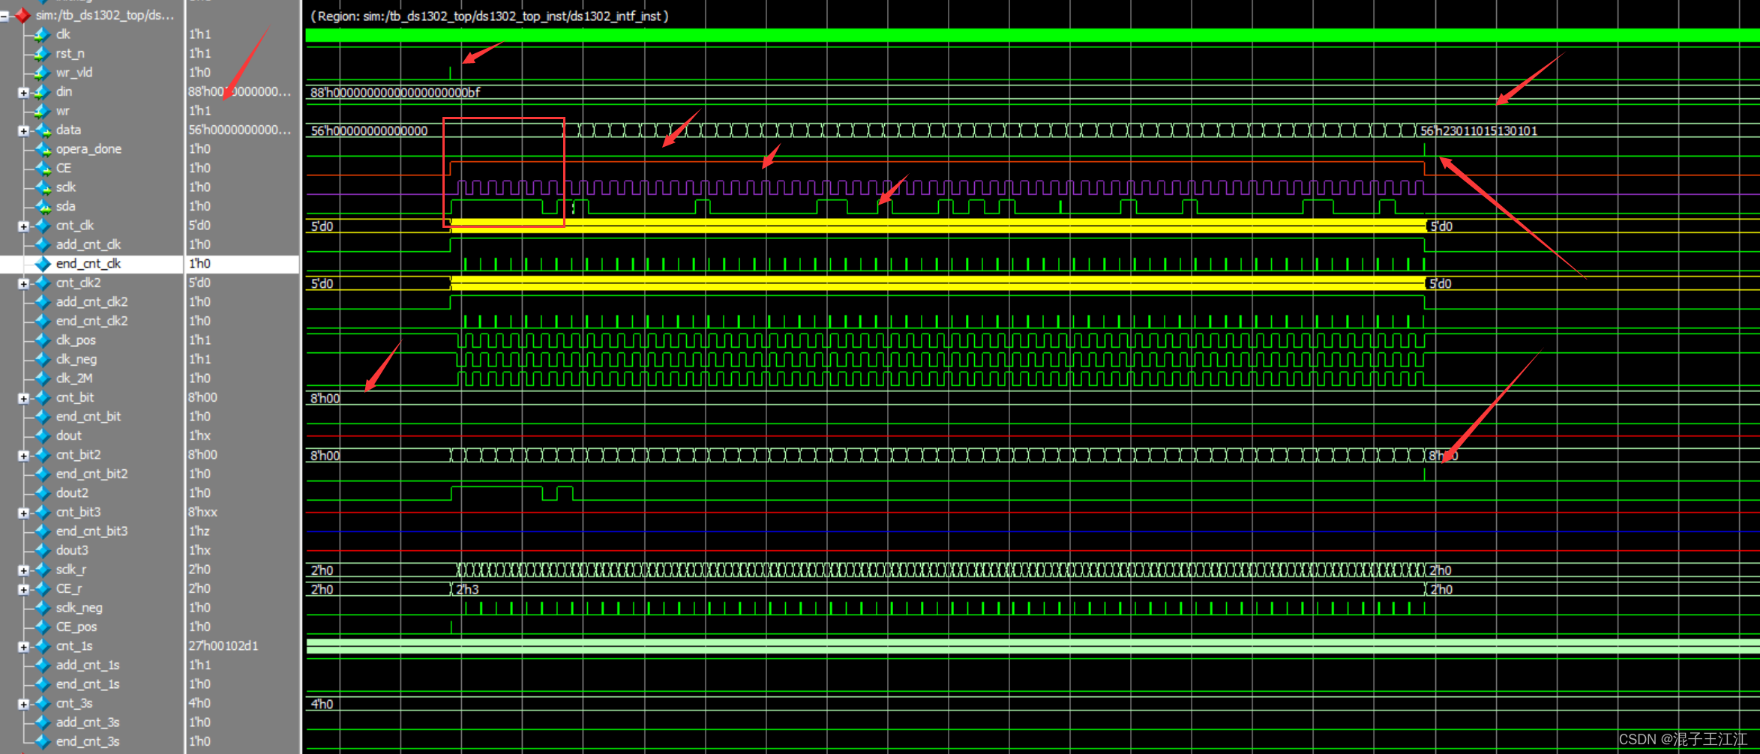Expand the cnt_clk2 signal group
Viewport: 1760px width, 754px height.
click(x=23, y=283)
